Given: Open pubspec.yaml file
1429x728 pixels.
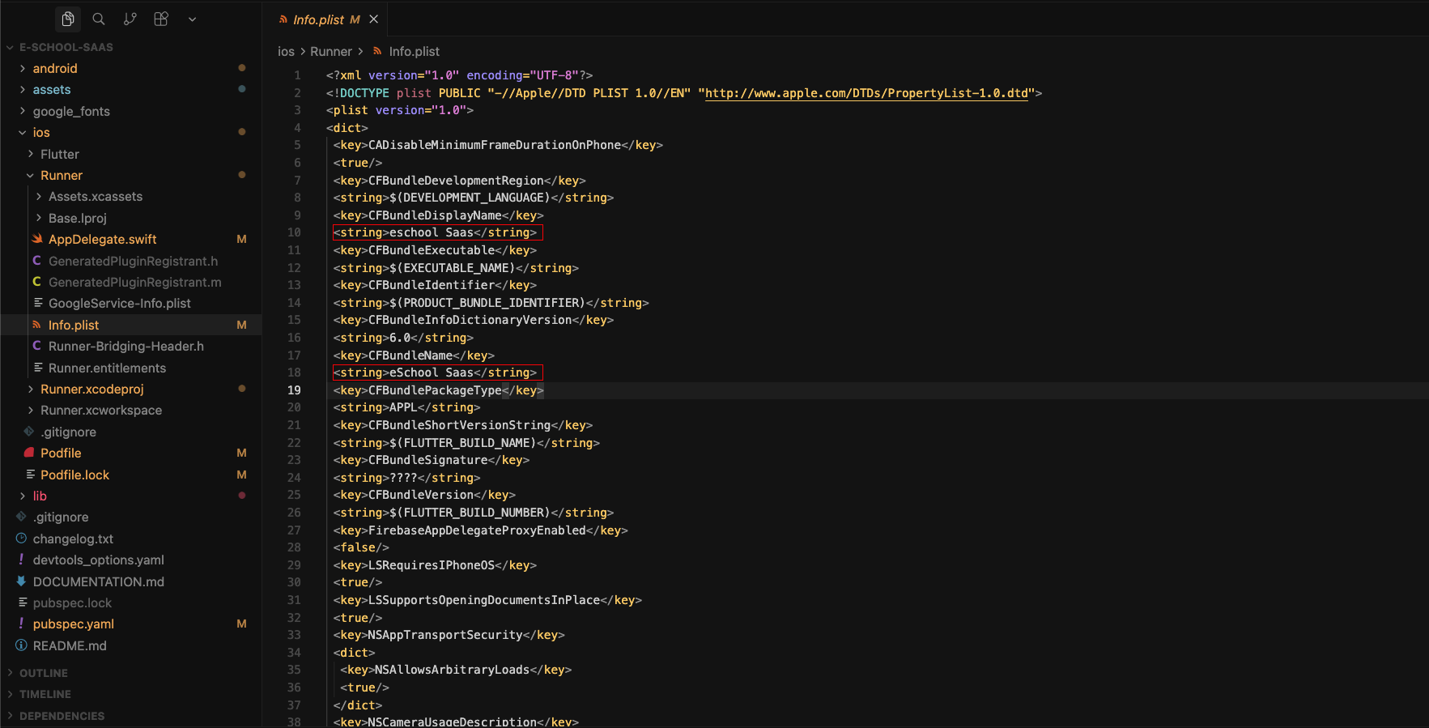Looking at the screenshot, I should coord(73,624).
